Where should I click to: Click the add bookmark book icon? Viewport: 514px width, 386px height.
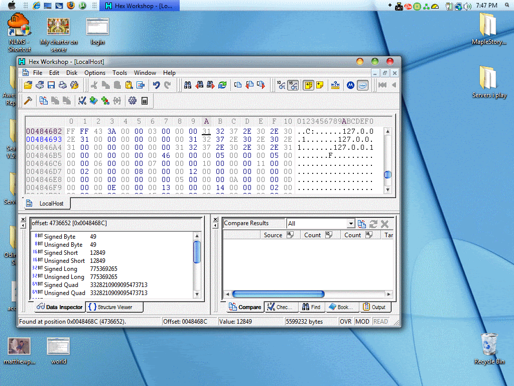pyautogui.click(x=94, y=101)
